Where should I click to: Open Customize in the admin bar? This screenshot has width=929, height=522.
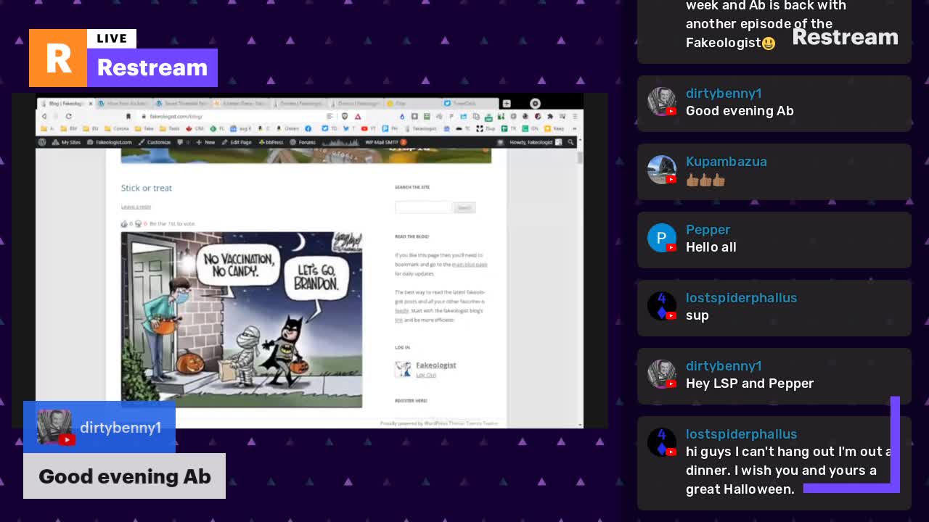click(154, 142)
